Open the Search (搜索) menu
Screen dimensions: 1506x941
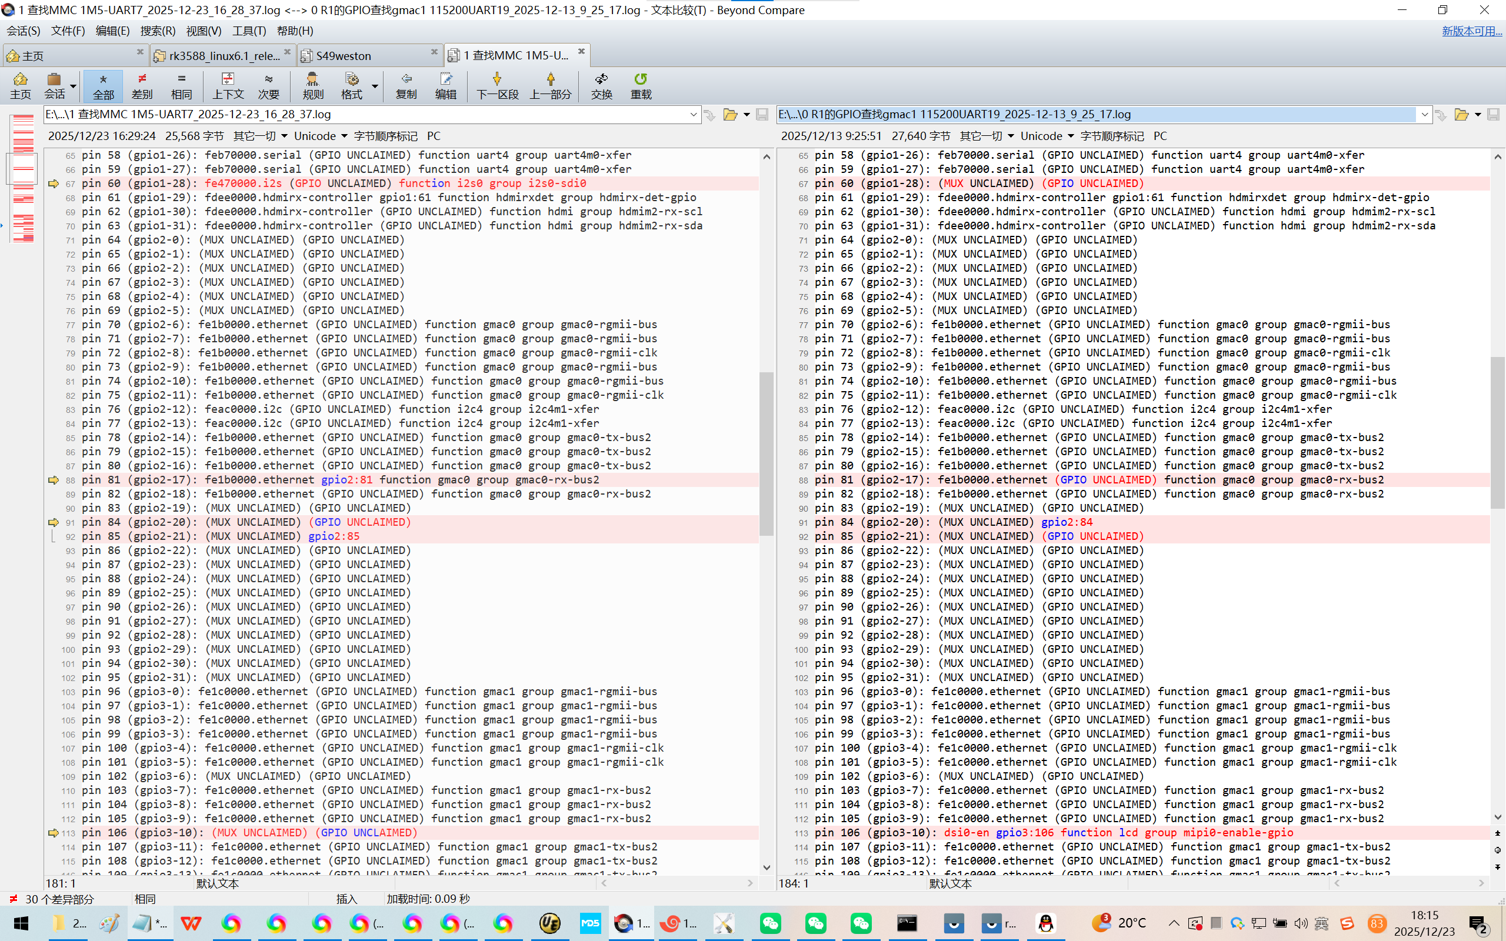pos(158,31)
